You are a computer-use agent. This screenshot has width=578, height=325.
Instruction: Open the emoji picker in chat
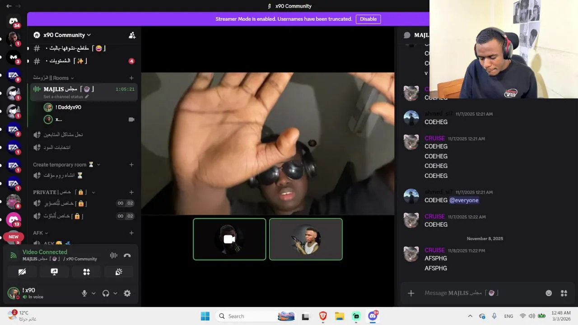549,293
